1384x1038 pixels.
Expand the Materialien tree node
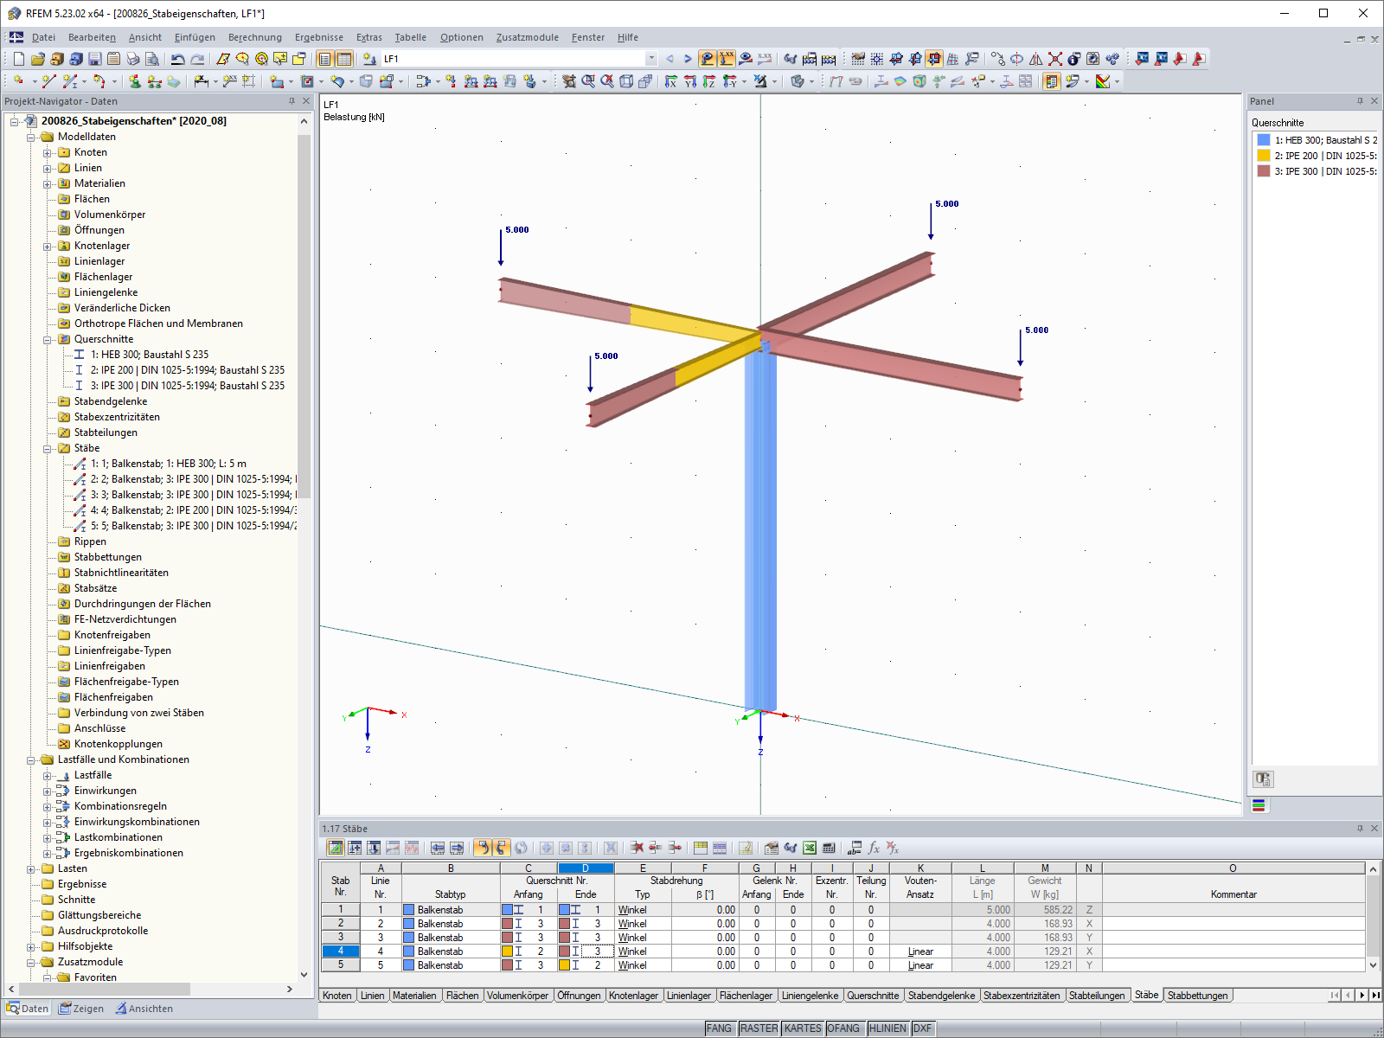[x=48, y=183]
